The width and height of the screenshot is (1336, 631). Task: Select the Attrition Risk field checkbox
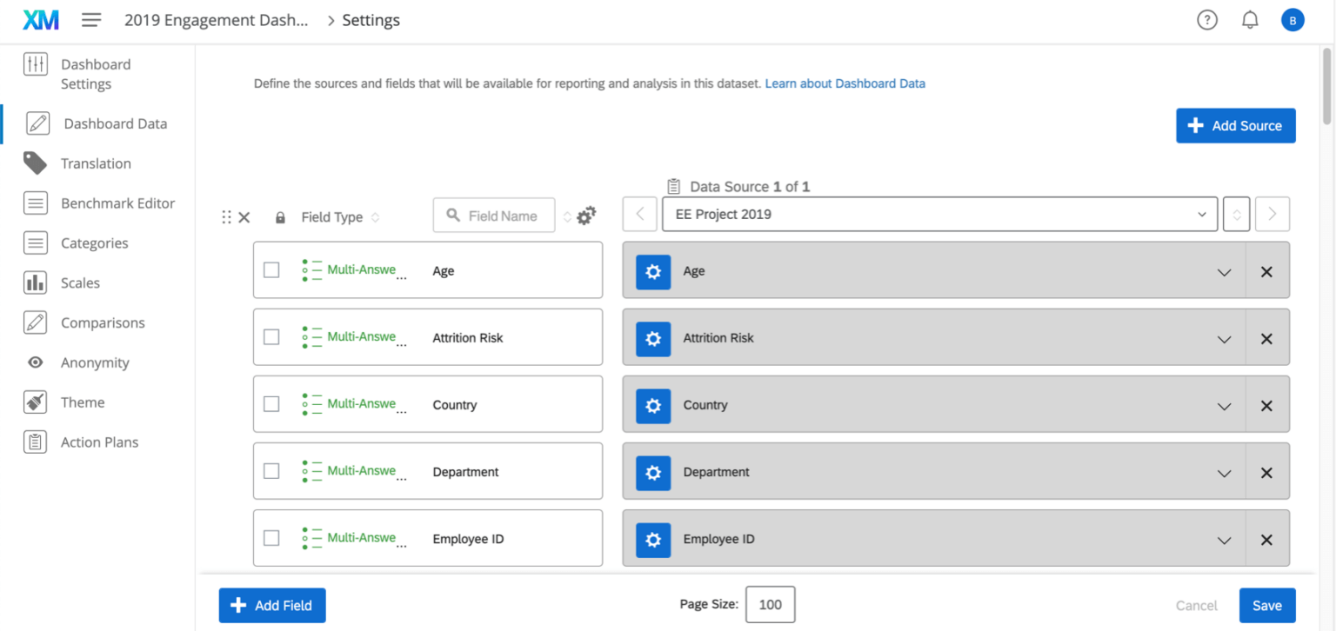tap(271, 337)
